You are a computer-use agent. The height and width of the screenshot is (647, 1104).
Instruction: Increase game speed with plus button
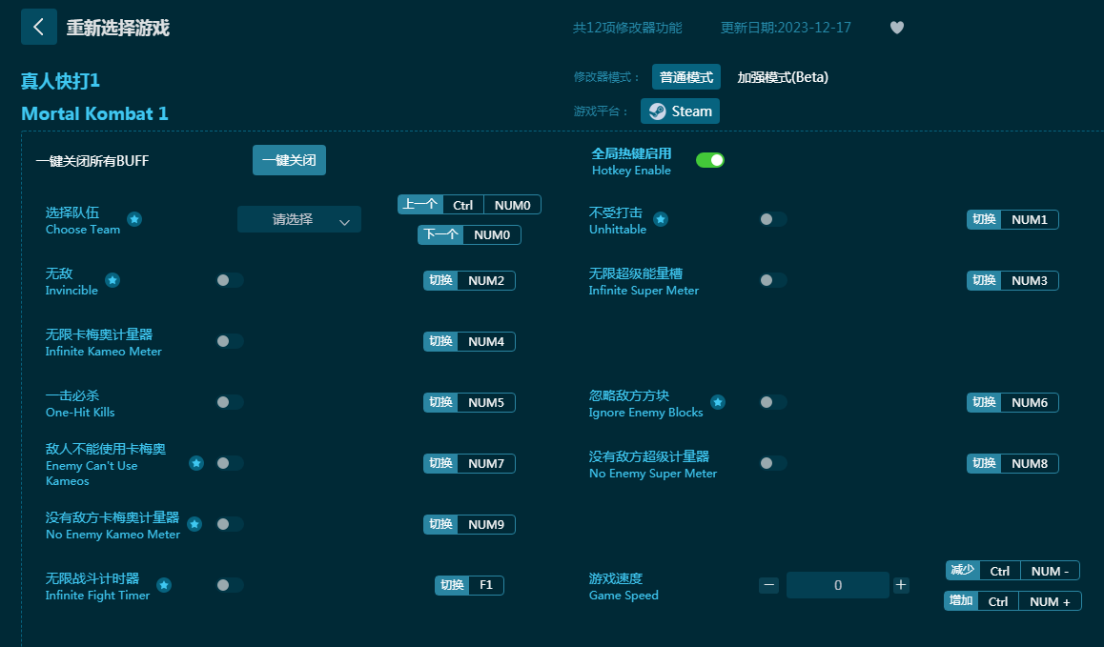click(901, 585)
